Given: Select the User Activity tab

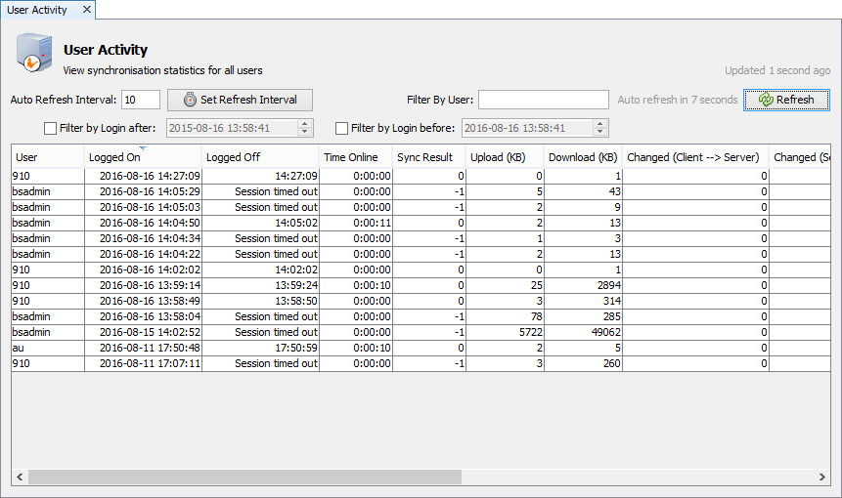Looking at the screenshot, I should tap(37, 10).
